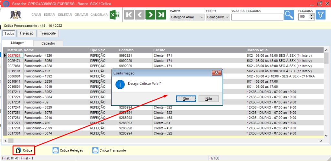Print Crítica Transporte report
331x161 pixels.
click(x=109, y=150)
